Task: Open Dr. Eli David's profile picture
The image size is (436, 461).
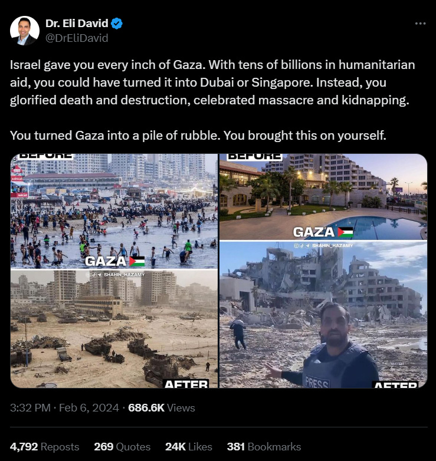Action: coord(25,31)
